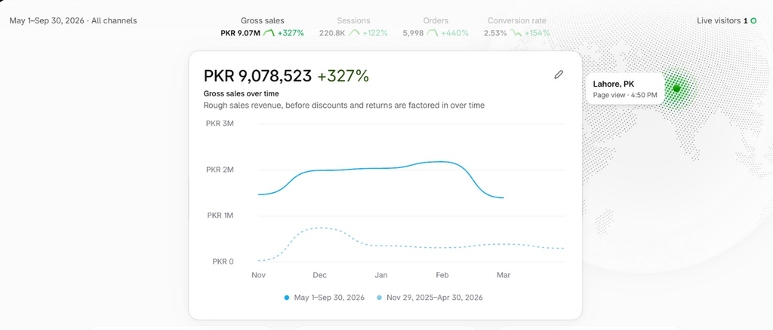Click the PKR 9.07M summary value

241,33
